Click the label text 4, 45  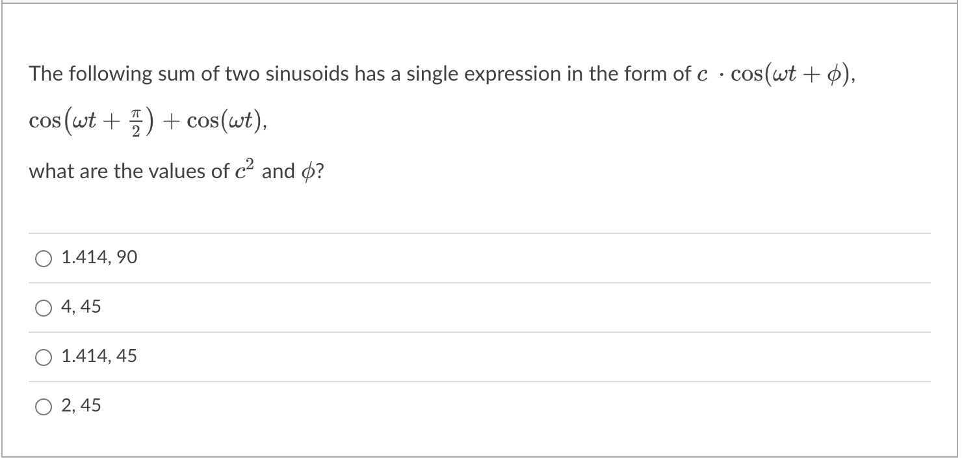[80, 307]
